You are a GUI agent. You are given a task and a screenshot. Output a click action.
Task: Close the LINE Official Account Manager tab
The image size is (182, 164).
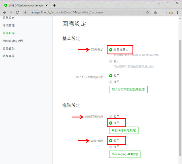[47, 5]
